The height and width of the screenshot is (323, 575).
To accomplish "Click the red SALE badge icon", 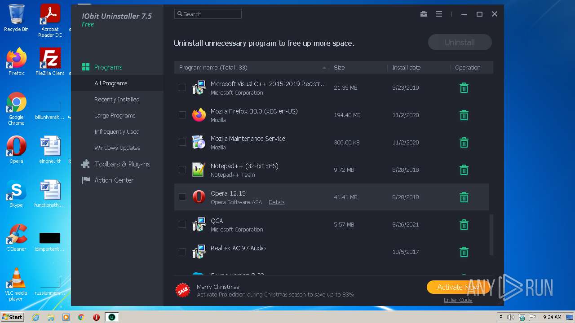I will coord(183,290).
